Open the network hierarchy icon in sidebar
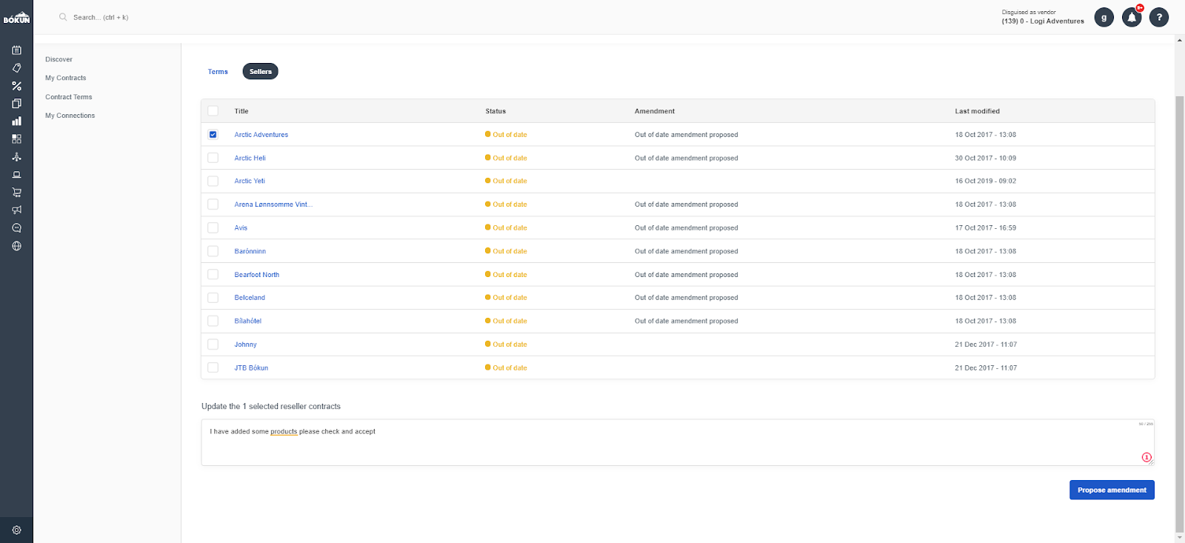This screenshot has height=543, width=1185. point(16,157)
